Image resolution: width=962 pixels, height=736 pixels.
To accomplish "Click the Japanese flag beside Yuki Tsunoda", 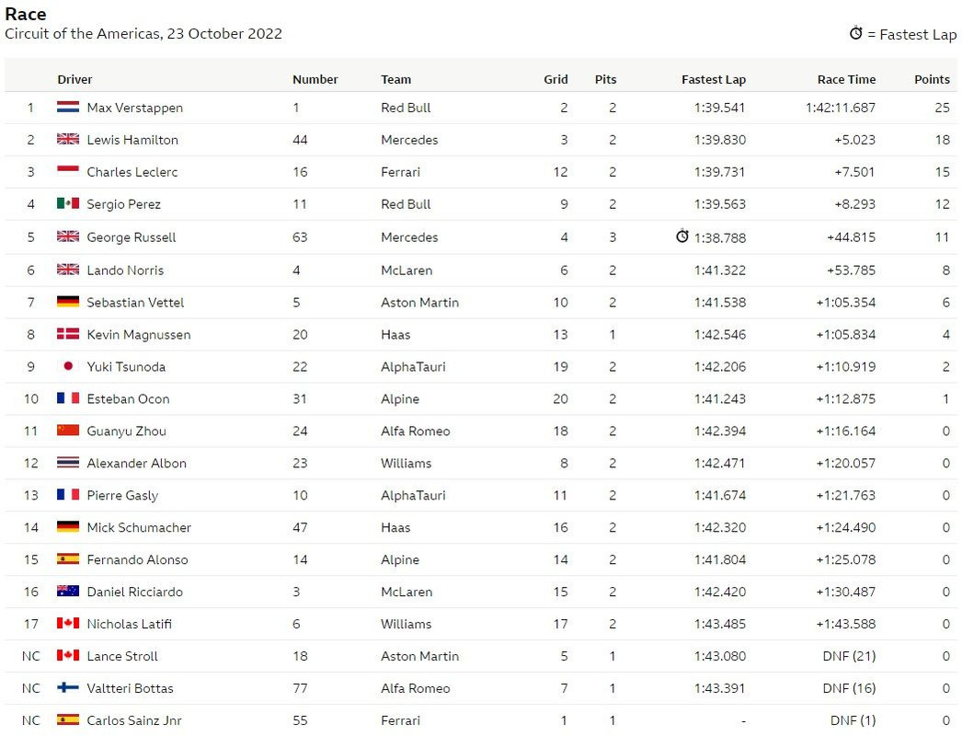I will point(68,366).
